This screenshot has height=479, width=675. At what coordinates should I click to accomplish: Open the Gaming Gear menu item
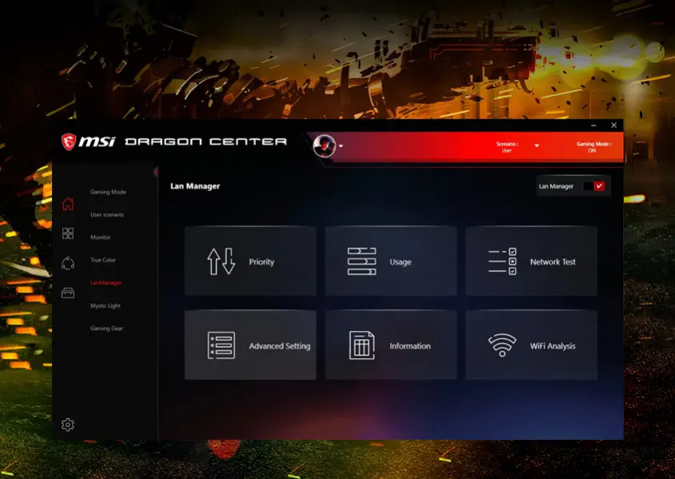106,329
